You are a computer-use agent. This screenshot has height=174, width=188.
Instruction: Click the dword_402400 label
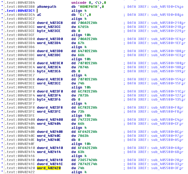(x=50, y=120)
